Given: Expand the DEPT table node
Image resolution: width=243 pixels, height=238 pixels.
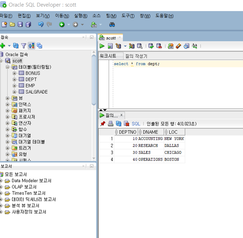Looking at the screenshot, I should [14, 80].
